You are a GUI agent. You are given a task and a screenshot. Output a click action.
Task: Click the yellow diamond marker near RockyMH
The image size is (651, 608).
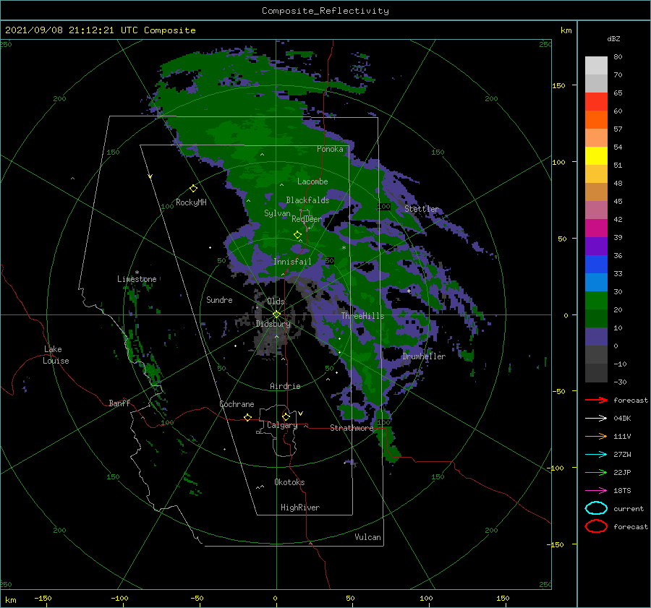coord(193,189)
